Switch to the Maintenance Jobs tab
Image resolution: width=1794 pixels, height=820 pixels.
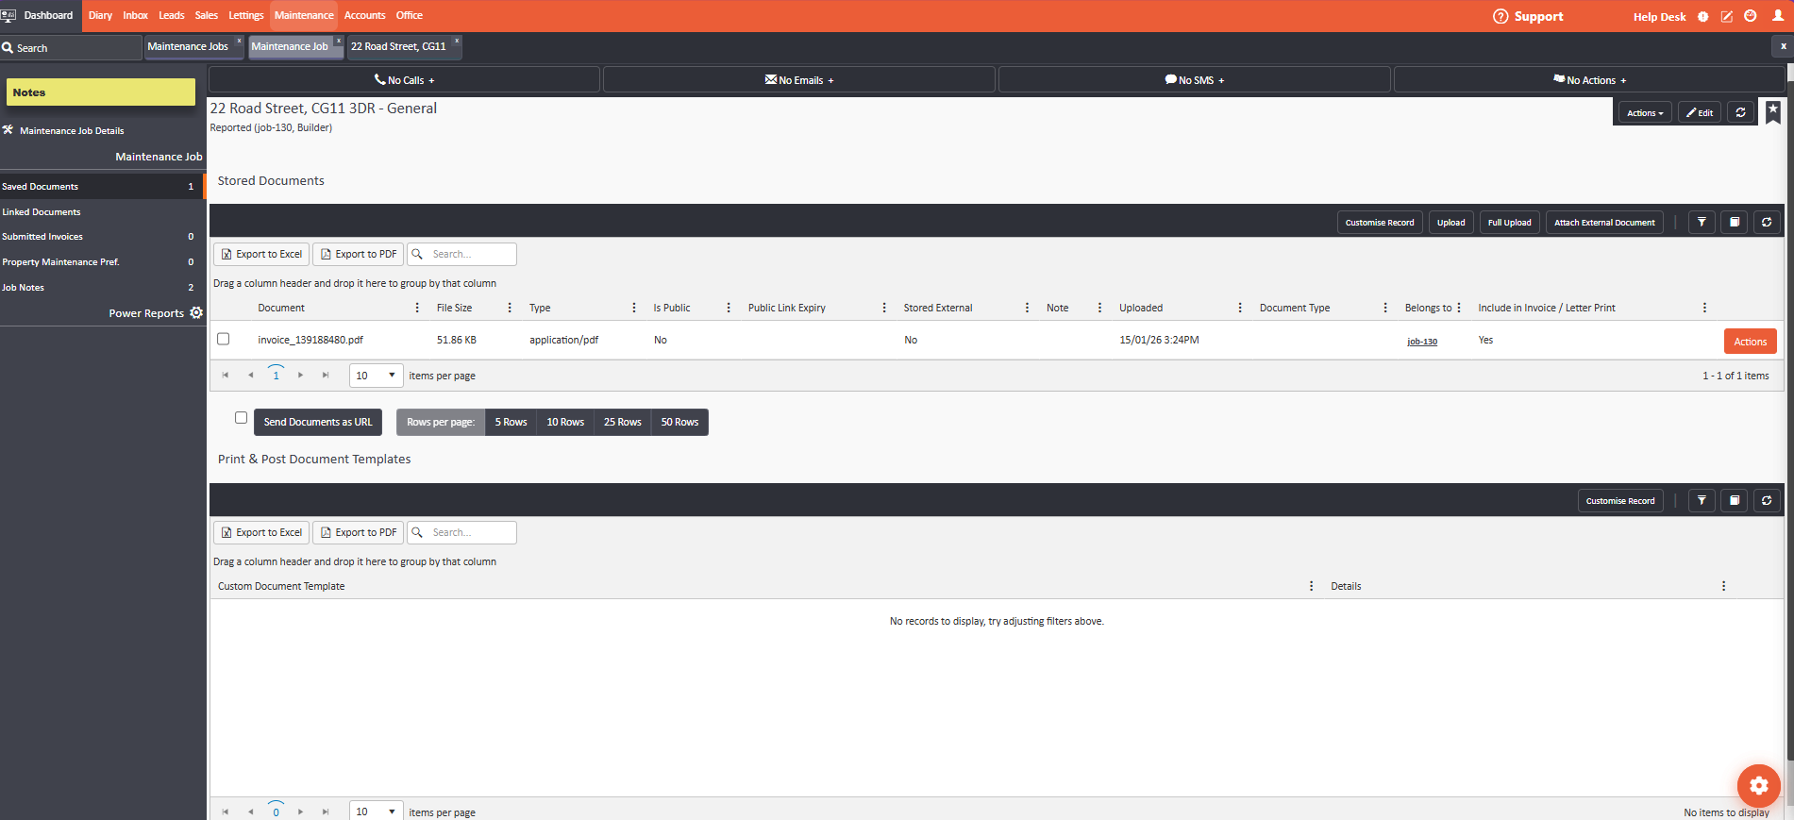[188, 46]
